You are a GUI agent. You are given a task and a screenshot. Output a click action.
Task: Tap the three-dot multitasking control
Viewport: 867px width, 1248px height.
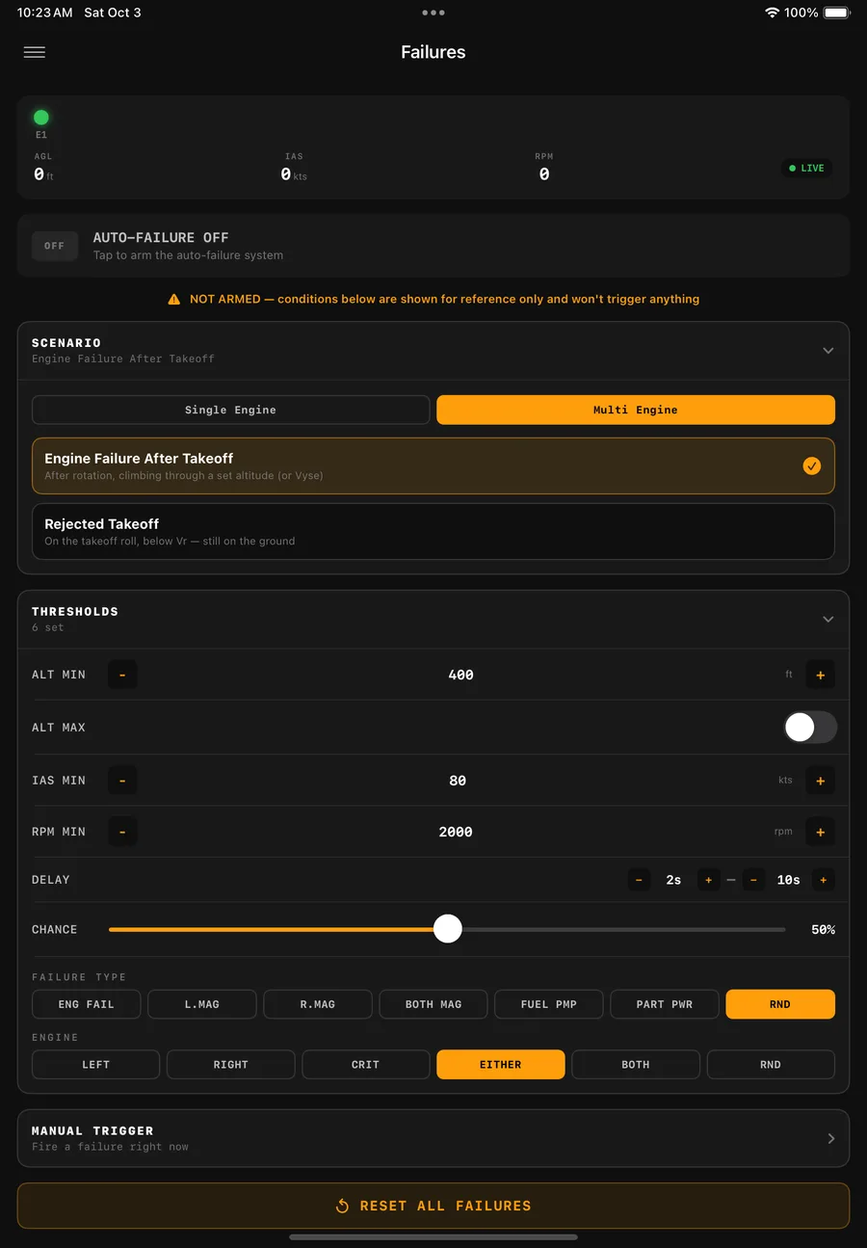pyautogui.click(x=433, y=13)
